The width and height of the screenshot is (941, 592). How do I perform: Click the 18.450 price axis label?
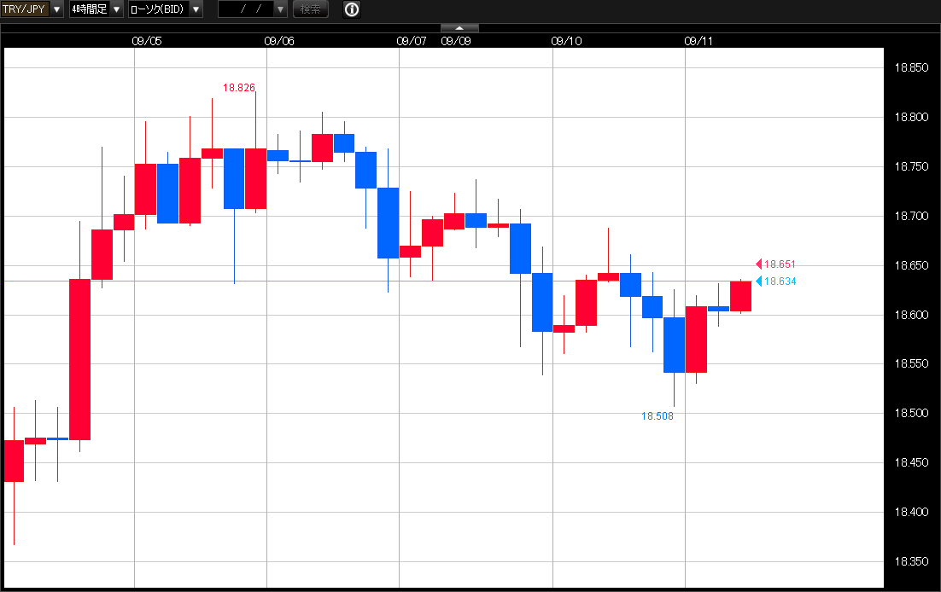(912, 462)
